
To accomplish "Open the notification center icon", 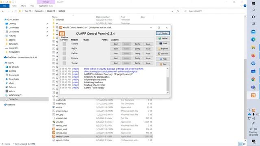I will [x=253, y=142].
